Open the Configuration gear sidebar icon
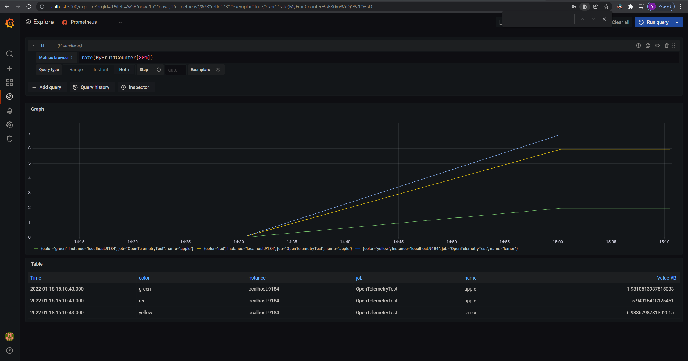 tap(10, 125)
